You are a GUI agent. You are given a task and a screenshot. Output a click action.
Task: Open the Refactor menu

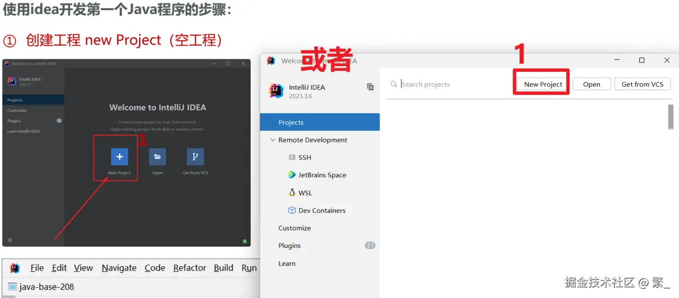point(190,268)
